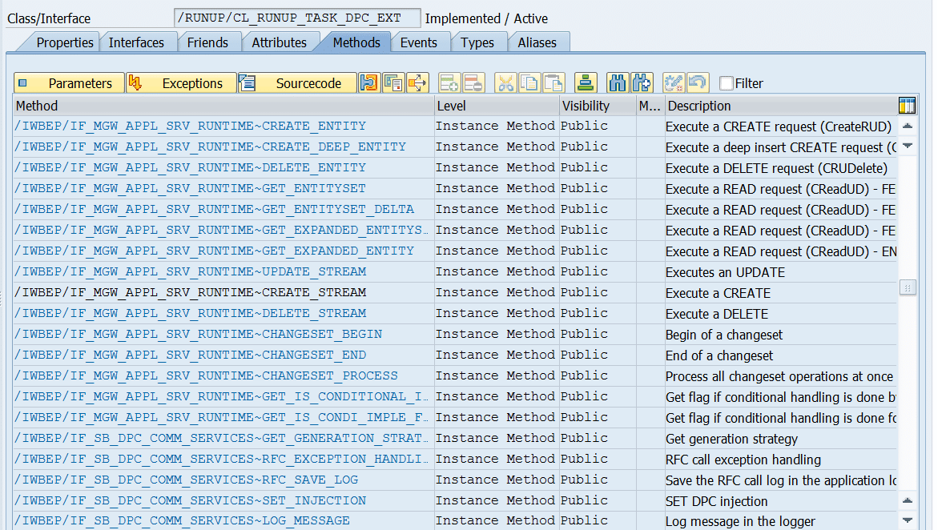Click the Class/Interface name input field
The height and width of the screenshot is (530, 942).
pos(297,18)
